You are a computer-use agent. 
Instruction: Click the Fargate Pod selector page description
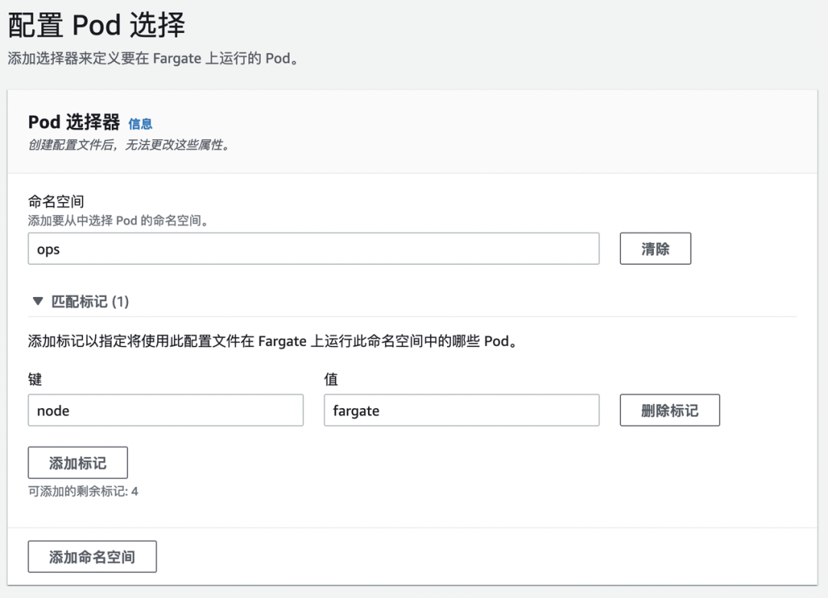(x=152, y=59)
